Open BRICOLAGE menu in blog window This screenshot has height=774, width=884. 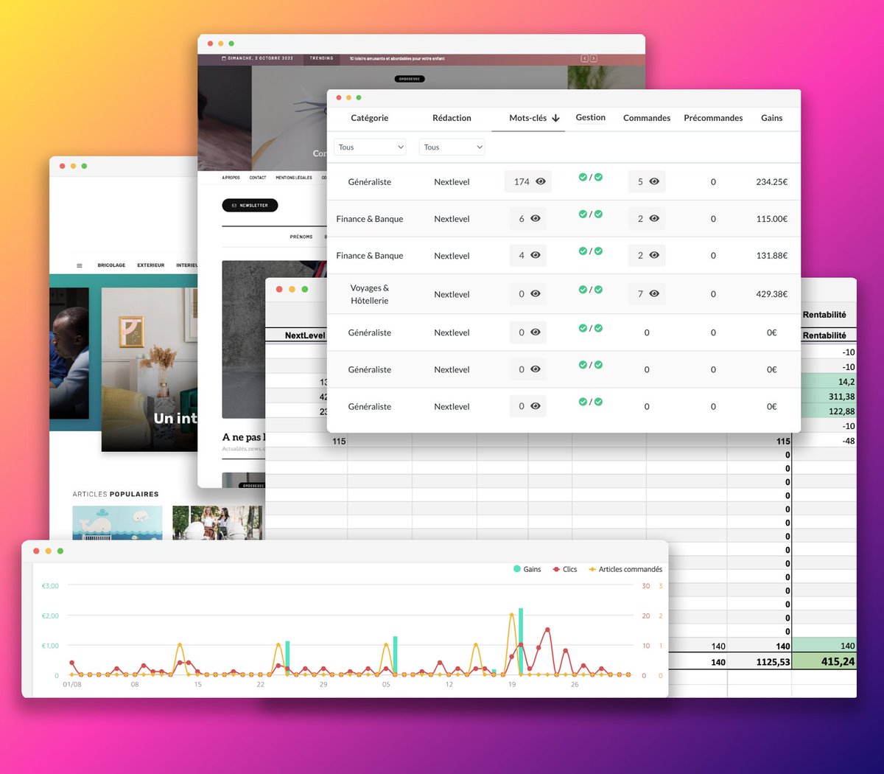coord(111,265)
